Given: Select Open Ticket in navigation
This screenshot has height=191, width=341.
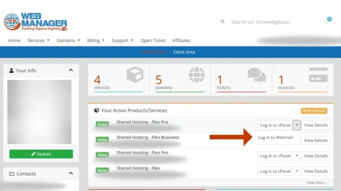Looking at the screenshot, I should pyautogui.click(x=153, y=41).
